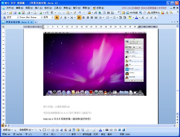Open the 编辑 menu

click(19, 8)
